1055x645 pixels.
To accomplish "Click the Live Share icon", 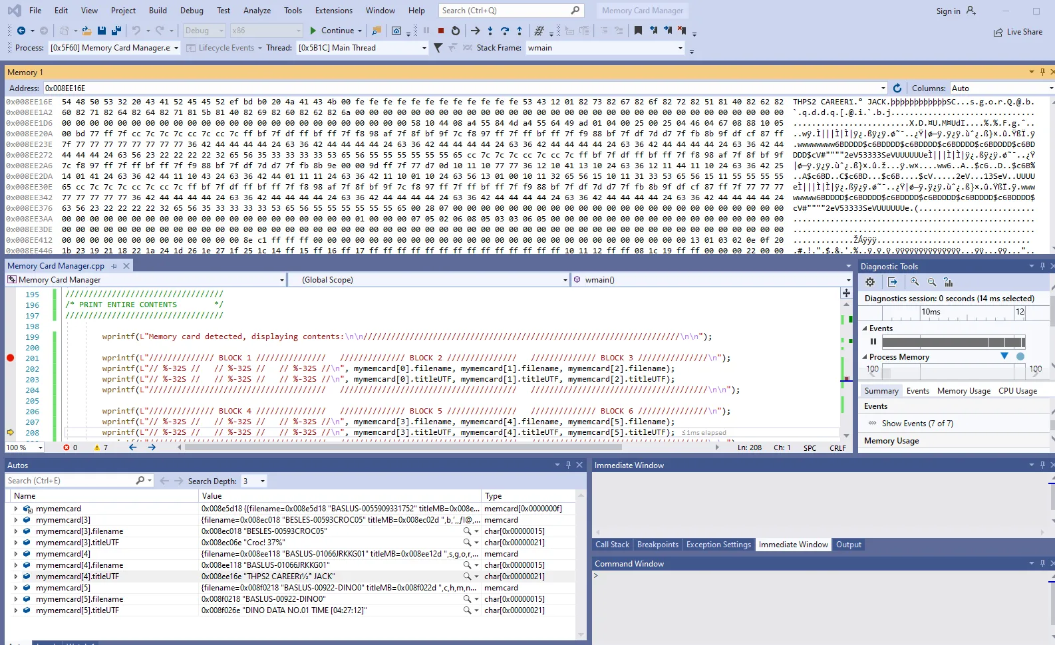I will [x=998, y=32].
